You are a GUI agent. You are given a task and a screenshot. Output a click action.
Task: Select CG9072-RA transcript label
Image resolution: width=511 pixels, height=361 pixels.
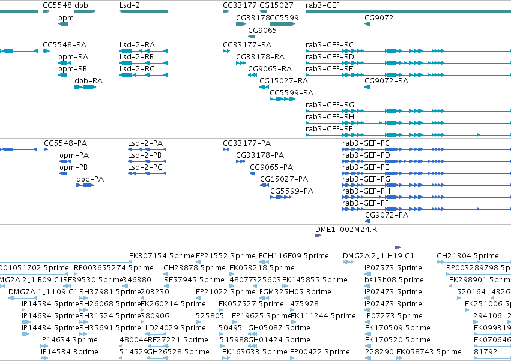pos(386,81)
